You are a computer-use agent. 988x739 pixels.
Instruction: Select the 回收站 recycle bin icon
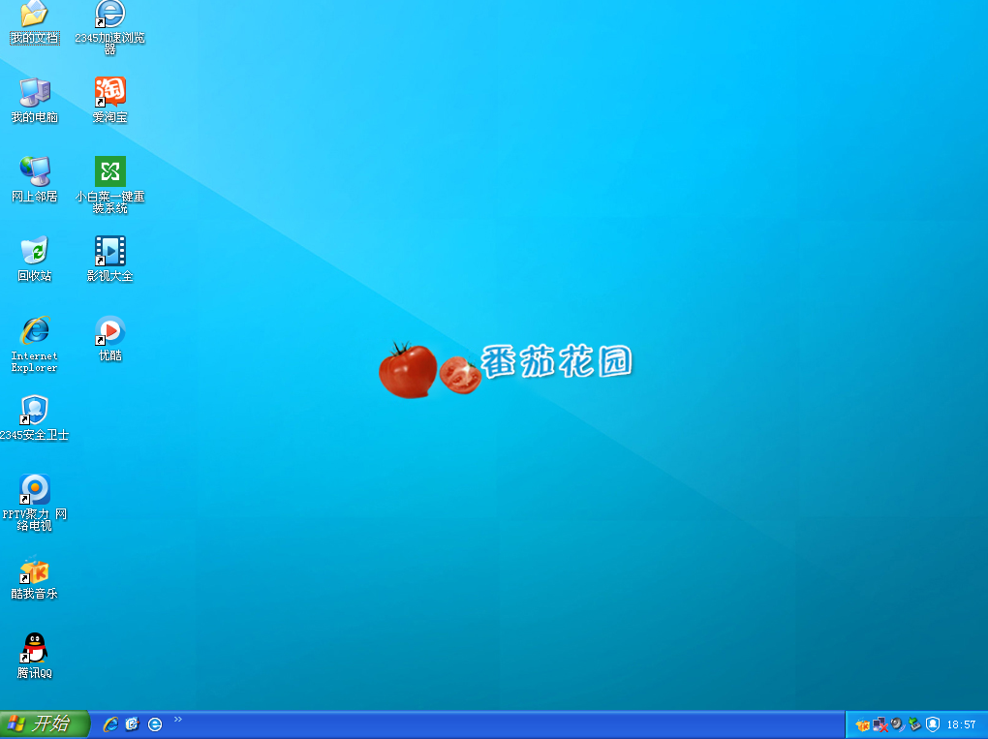point(35,260)
